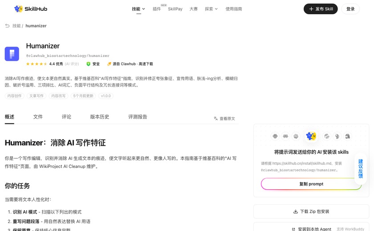This screenshot has width=374, height=231.
Task: Select the colored SkillHub agent icon
Action: (311, 136)
